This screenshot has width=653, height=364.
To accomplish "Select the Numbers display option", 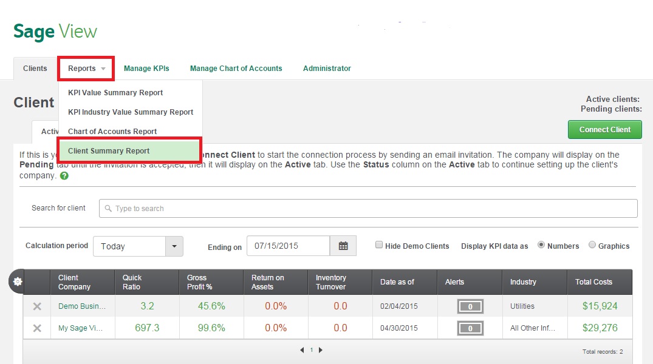I will (541, 245).
